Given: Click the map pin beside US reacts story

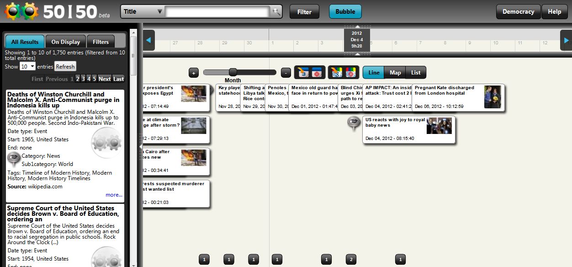Looking at the screenshot, I should [x=354, y=123].
